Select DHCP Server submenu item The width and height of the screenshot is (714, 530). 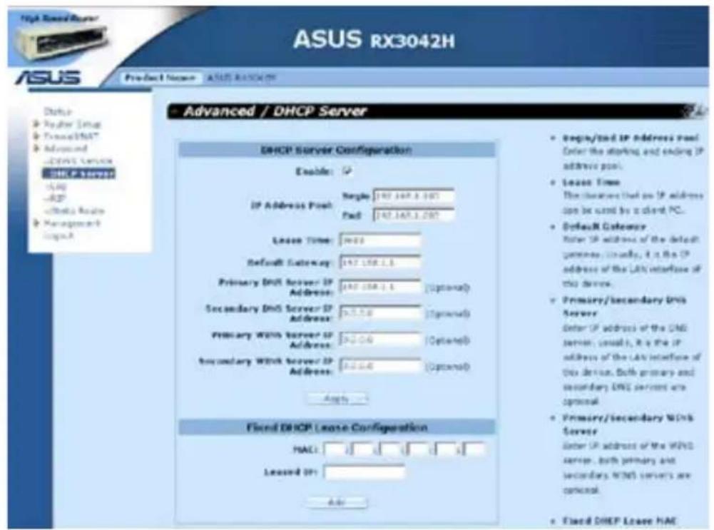coord(78,173)
